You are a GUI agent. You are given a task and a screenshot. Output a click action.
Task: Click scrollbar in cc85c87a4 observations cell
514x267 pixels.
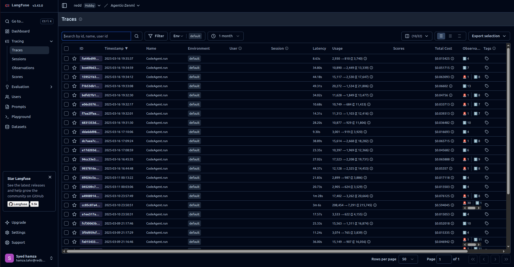pyautogui.click(x=472, y=208)
